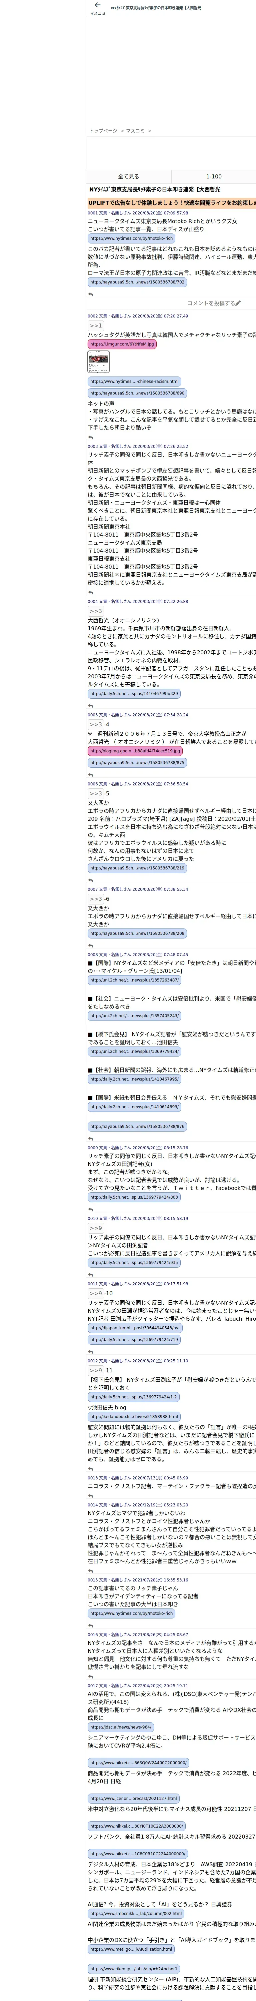
Task: Open hayabusa9 news/1580536788/690 link
Action: (x=137, y=393)
